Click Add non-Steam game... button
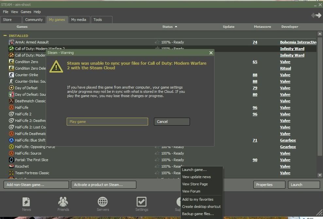This screenshot has width=323, height=219. (36, 185)
